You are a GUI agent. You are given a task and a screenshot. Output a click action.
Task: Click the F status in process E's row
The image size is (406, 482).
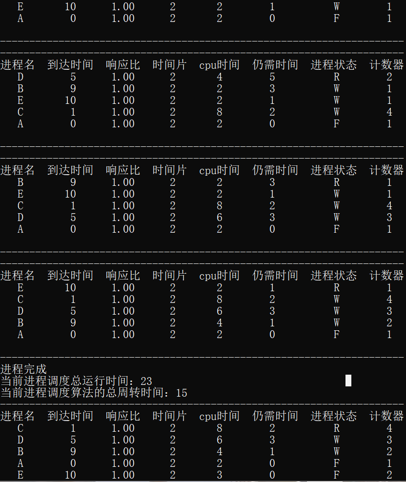click(x=337, y=475)
